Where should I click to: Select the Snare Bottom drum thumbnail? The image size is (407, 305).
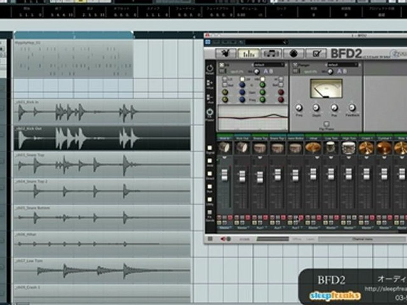tap(295, 147)
